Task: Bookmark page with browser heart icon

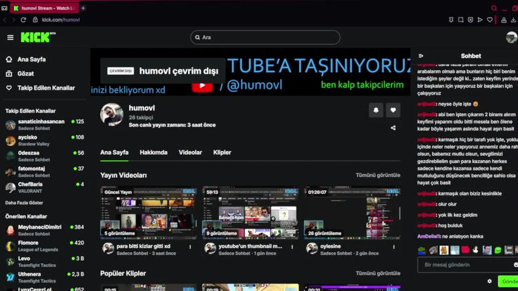Action: (x=490, y=20)
